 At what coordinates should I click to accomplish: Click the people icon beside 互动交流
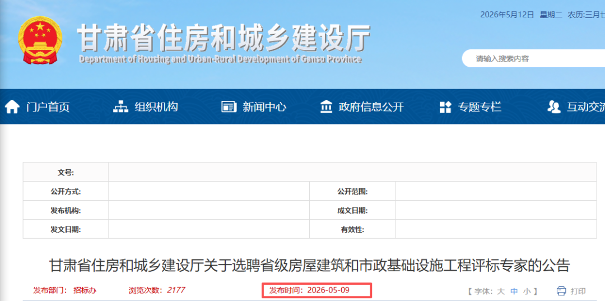(x=553, y=107)
